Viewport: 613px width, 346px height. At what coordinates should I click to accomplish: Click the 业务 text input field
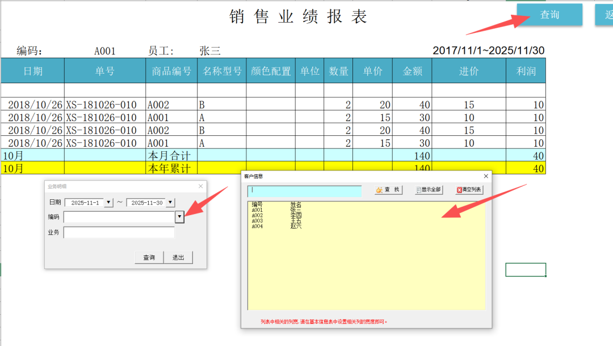coord(119,233)
